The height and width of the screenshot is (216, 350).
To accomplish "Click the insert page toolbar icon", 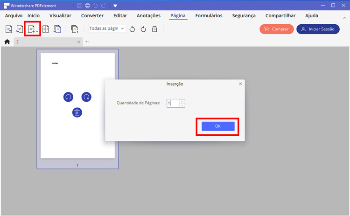I will (32, 29).
